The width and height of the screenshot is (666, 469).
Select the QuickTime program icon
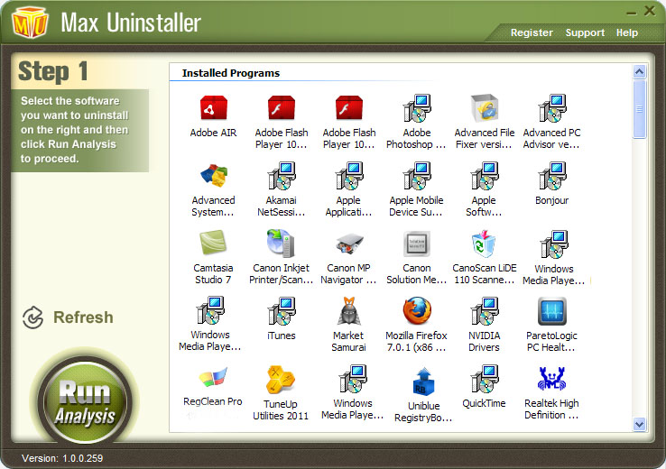pyautogui.click(x=485, y=379)
